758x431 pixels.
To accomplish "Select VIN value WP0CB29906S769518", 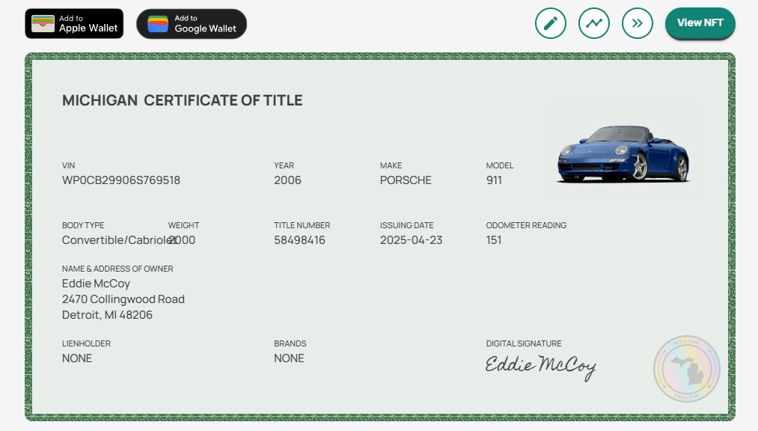I will tap(121, 180).
